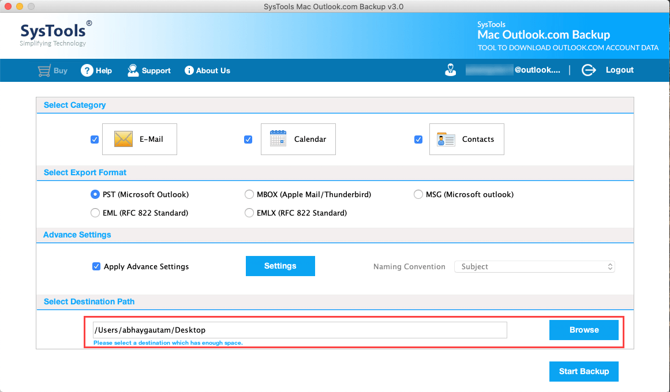The width and height of the screenshot is (670, 392).
Task: Click the destination path input field
Action: pos(300,330)
